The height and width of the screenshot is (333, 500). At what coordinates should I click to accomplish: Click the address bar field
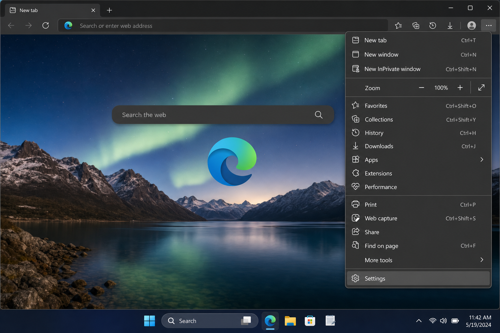223,26
